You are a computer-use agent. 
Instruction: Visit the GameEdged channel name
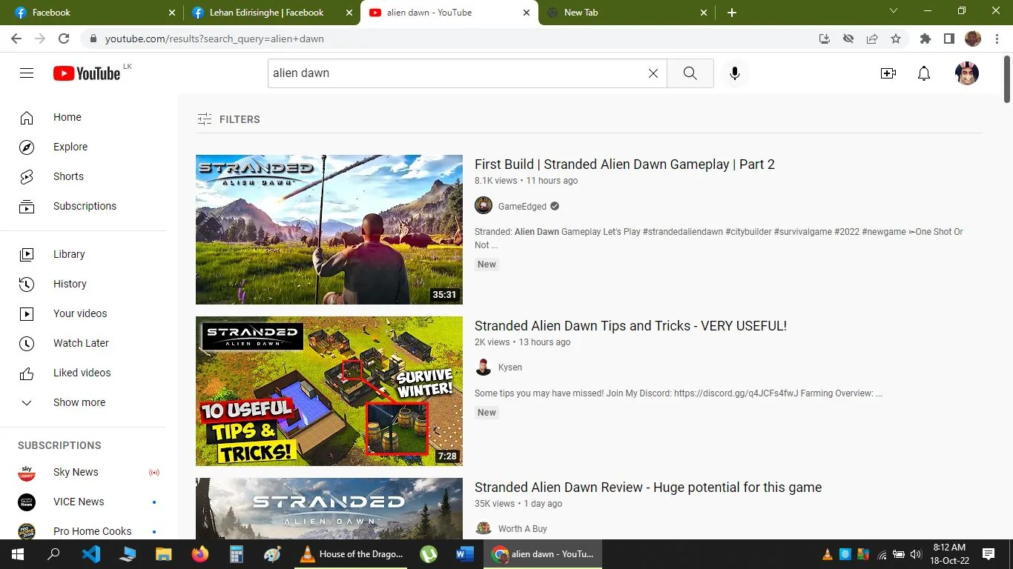522,207
